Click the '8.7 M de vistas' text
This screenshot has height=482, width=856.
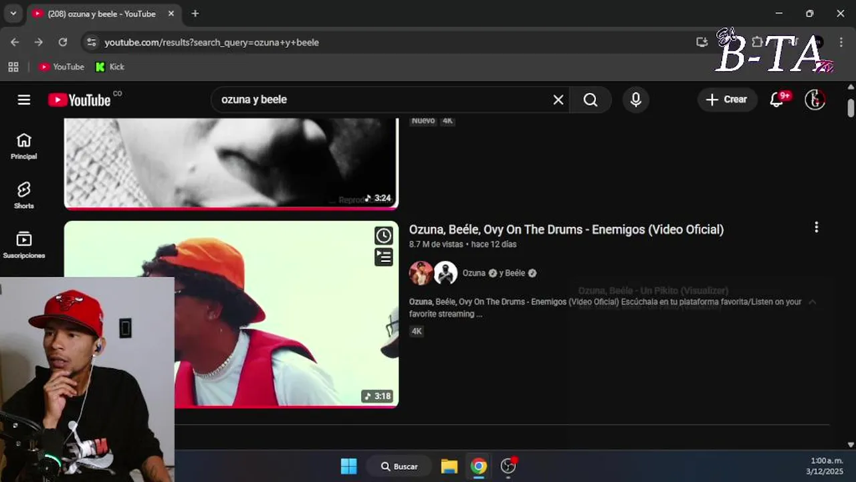pyautogui.click(x=436, y=244)
